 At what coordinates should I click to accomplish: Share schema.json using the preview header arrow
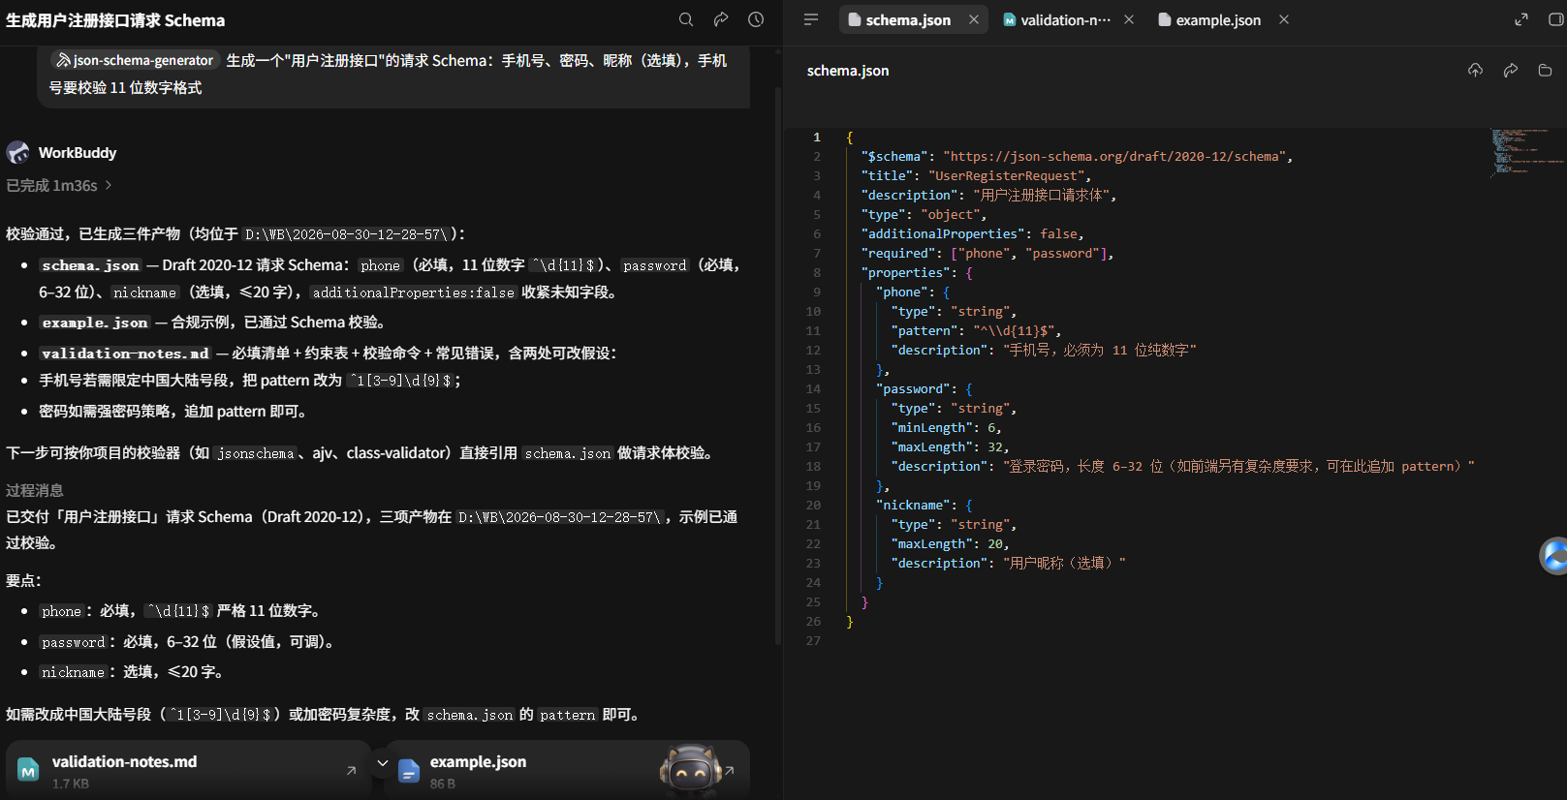(x=1510, y=70)
